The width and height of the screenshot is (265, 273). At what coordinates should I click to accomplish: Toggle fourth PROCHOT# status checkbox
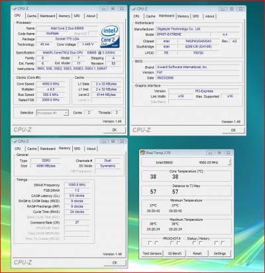pos(178,243)
